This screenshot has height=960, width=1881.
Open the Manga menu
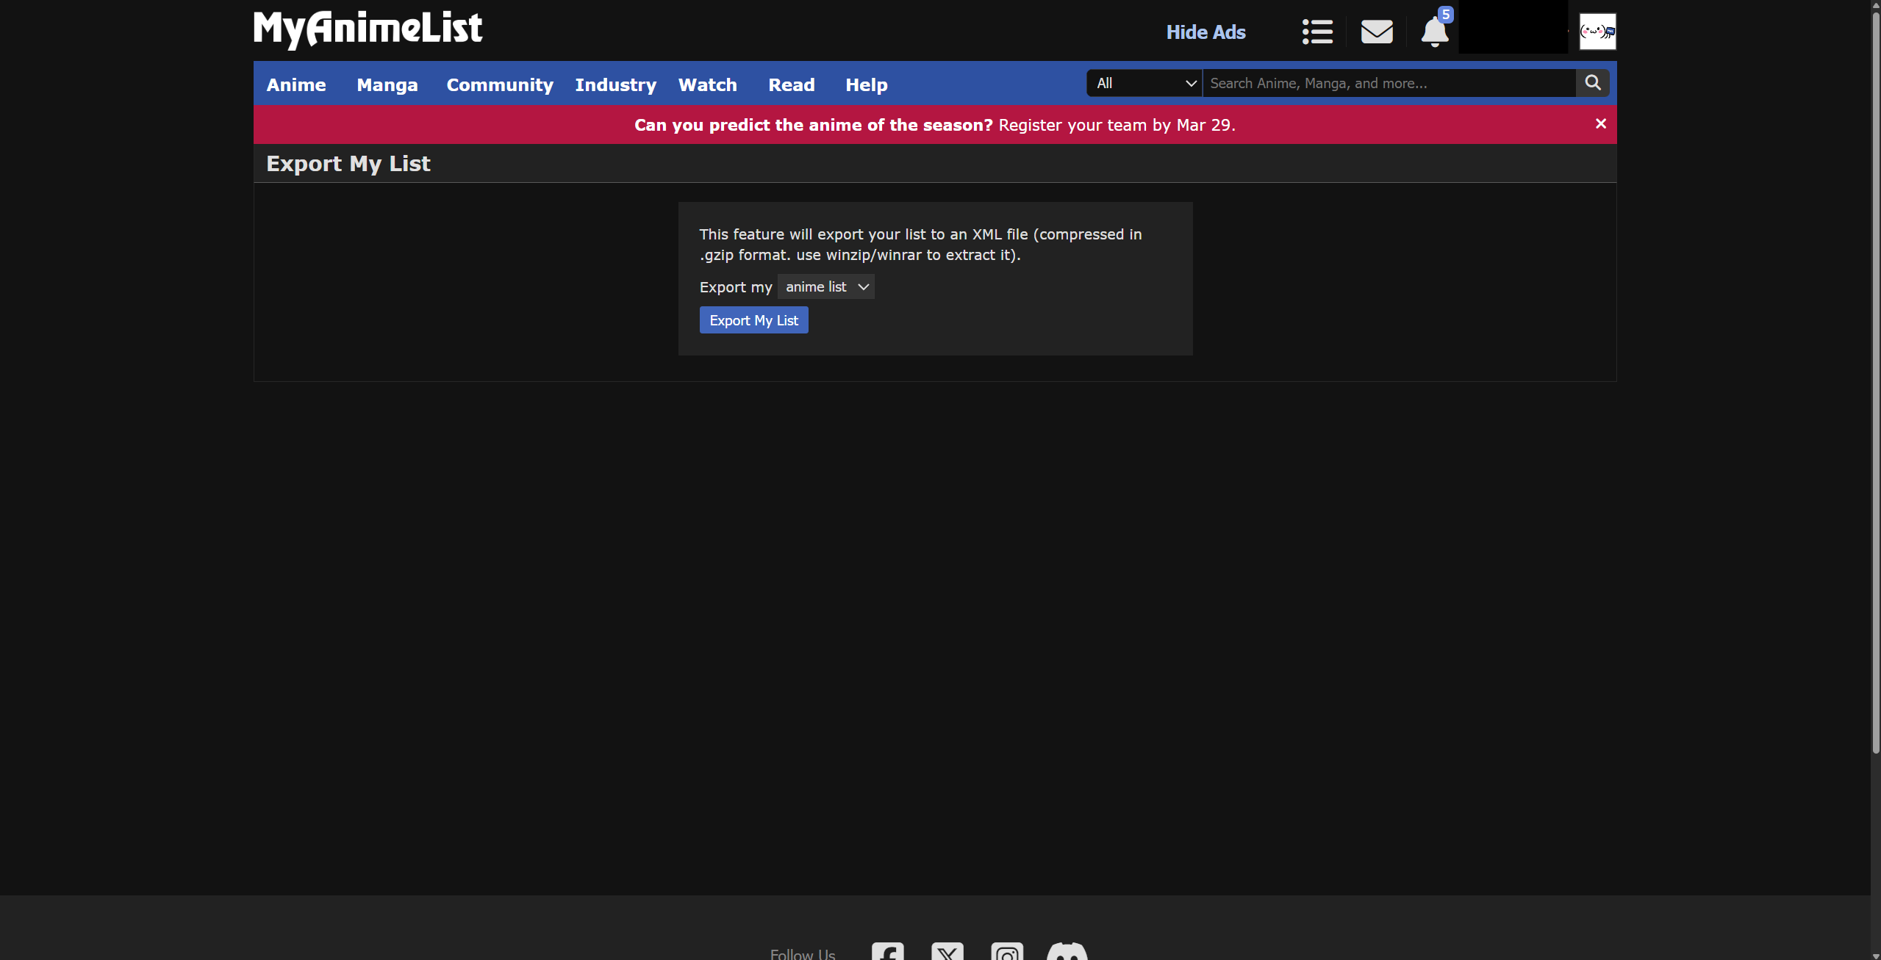387,84
